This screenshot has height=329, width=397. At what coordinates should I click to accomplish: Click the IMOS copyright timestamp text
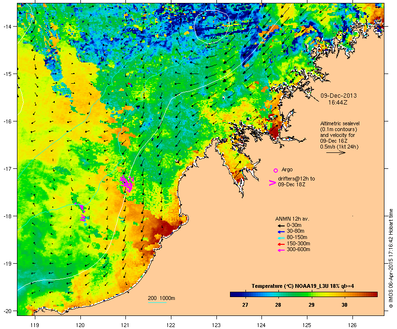coord(391,258)
